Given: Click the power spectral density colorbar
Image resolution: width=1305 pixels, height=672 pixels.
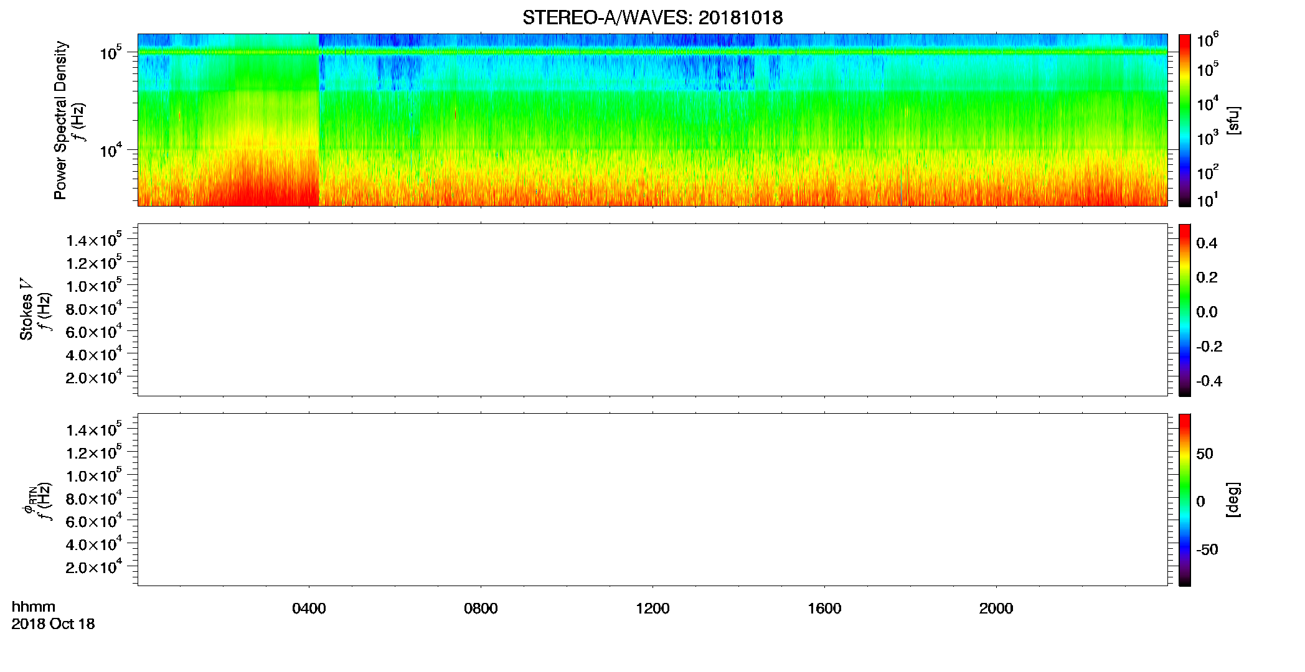Looking at the screenshot, I should pos(1185,120).
